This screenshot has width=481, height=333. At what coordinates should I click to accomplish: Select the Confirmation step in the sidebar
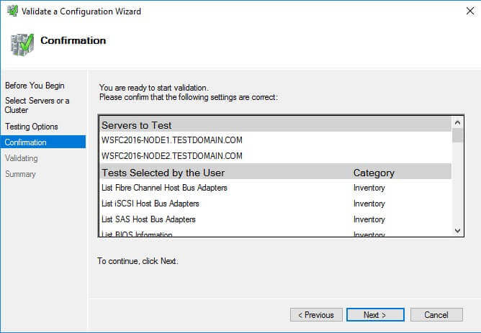tap(26, 142)
